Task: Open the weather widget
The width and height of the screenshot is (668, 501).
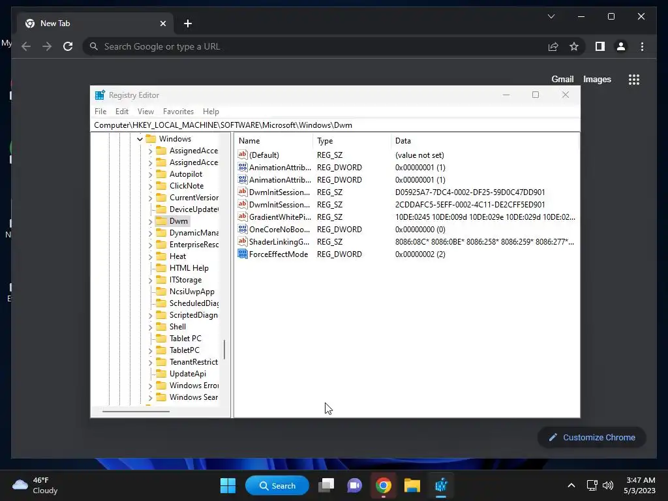Action: [x=35, y=485]
